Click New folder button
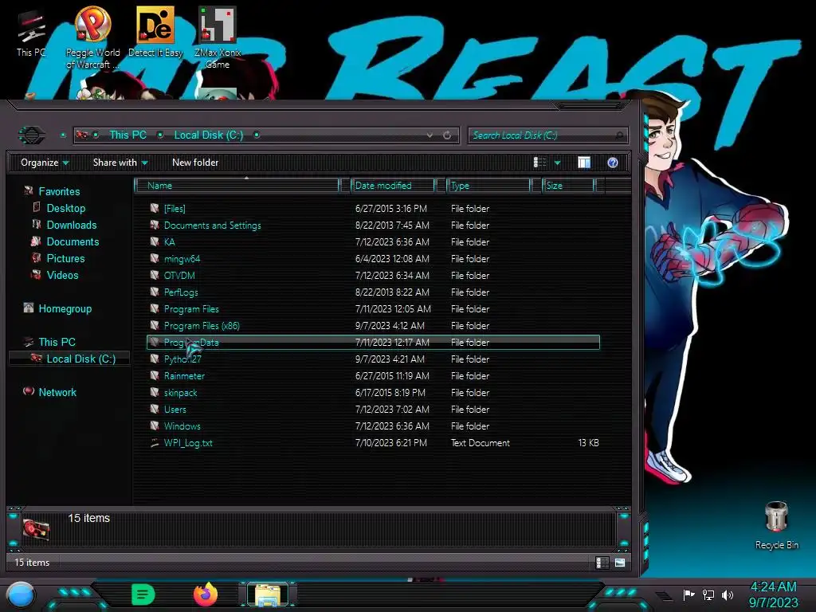Viewport: 816px width, 612px height. point(195,163)
